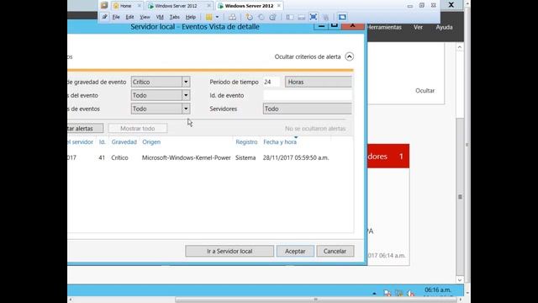The height and width of the screenshot is (303, 538).
Task: Click the 'Ir a Servidor local' button
Action: (229, 251)
